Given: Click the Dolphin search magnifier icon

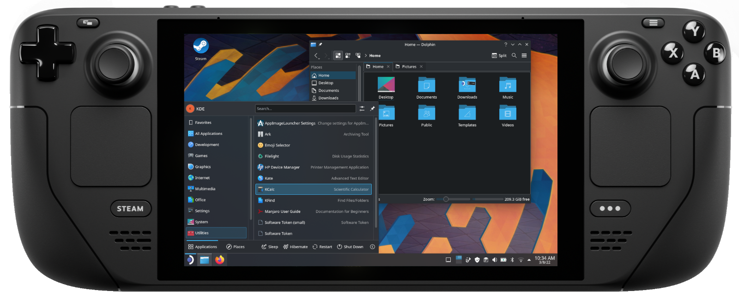Looking at the screenshot, I should tap(514, 56).
